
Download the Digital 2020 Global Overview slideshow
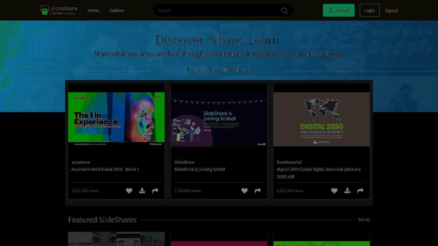tap(347, 191)
